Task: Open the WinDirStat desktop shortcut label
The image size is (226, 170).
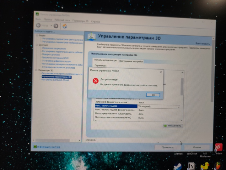Action: [192, 154]
